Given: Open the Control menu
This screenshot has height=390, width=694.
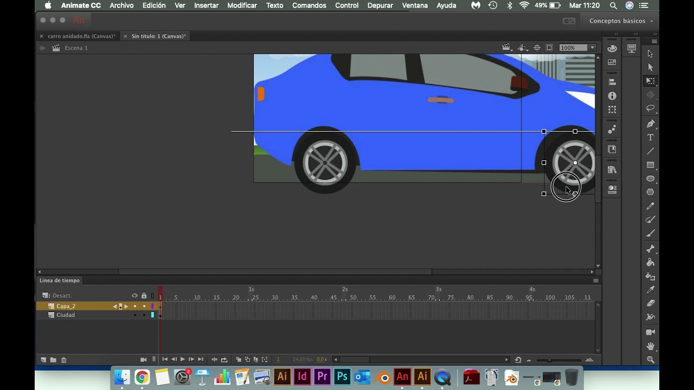Looking at the screenshot, I should pos(346,5).
